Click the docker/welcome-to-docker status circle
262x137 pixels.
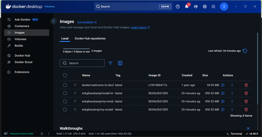coord(75,85)
